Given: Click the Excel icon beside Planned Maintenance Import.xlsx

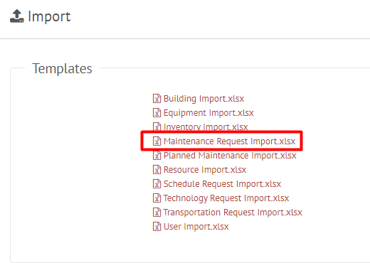Looking at the screenshot, I should (x=157, y=156).
